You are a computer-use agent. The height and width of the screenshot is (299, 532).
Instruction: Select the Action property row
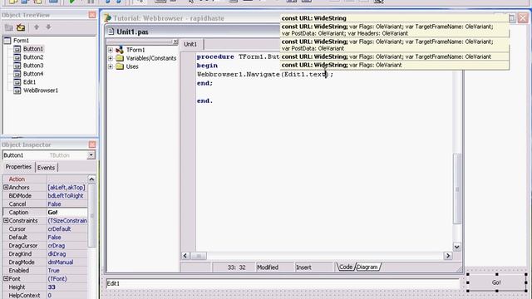[45, 179]
